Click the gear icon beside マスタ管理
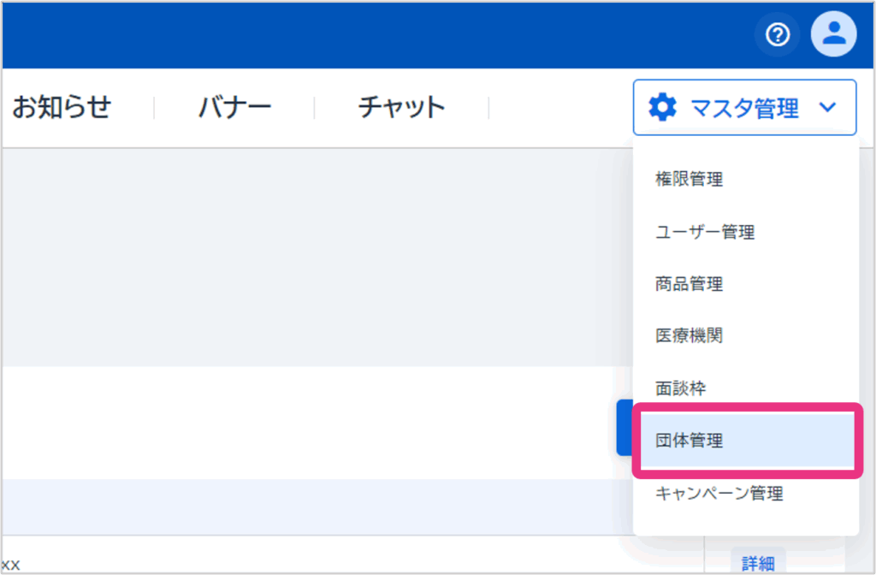The width and height of the screenshot is (876, 575). (662, 108)
